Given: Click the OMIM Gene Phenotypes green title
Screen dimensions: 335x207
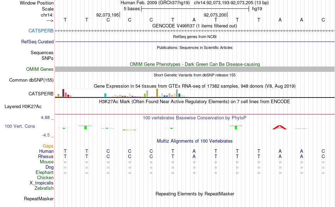Looking at the screenshot, I should (195, 64).
